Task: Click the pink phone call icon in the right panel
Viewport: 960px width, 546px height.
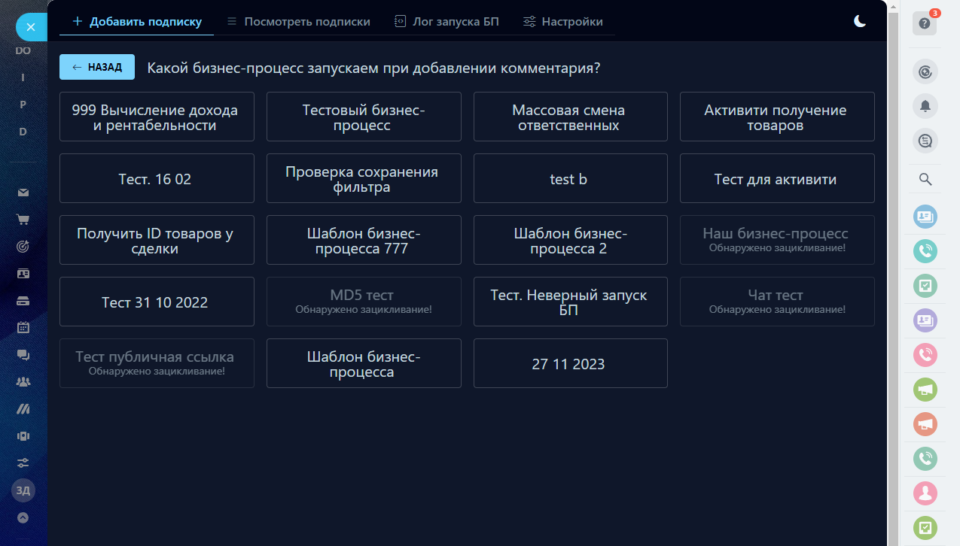Action: 925,354
